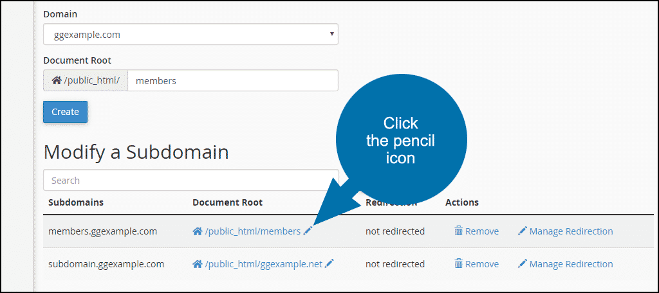The image size is (659, 293).
Task: Click the Create button
Action: 65,112
